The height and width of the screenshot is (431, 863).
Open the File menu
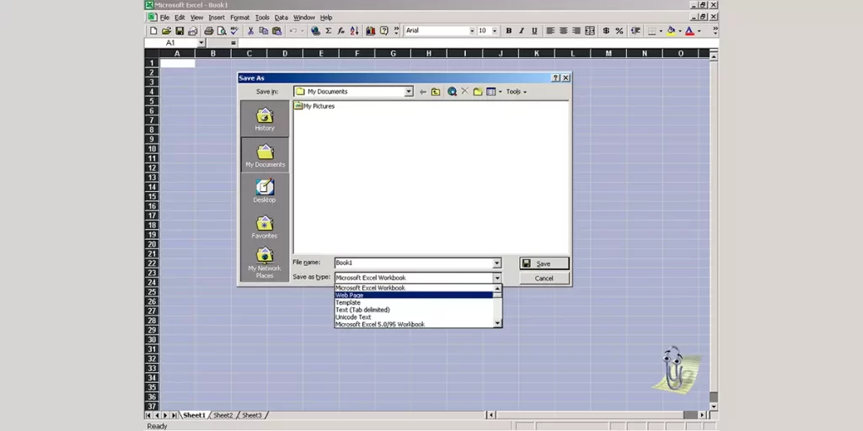(x=164, y=18)
